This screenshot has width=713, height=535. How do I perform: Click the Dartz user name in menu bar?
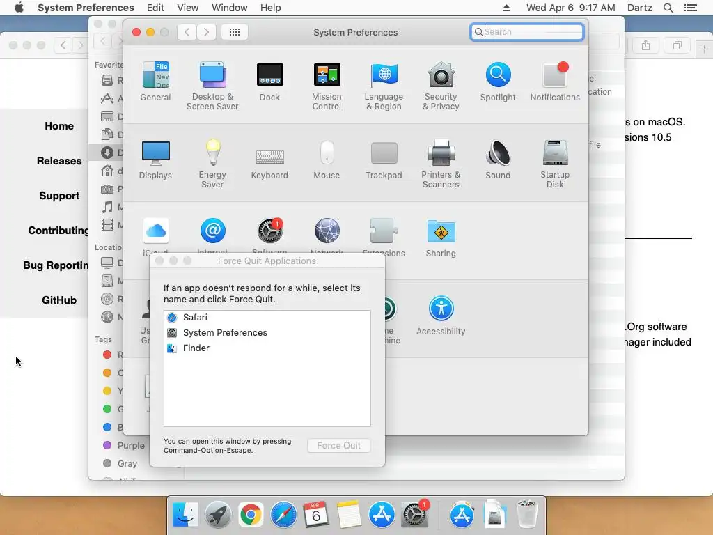pos(640,8)
